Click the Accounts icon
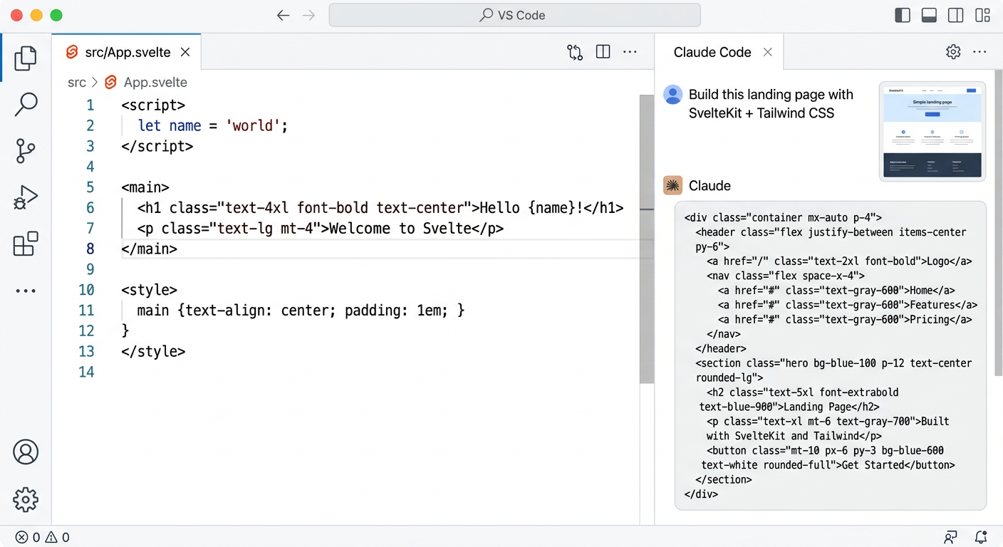 pyautogui.click(x=26, y=452)
